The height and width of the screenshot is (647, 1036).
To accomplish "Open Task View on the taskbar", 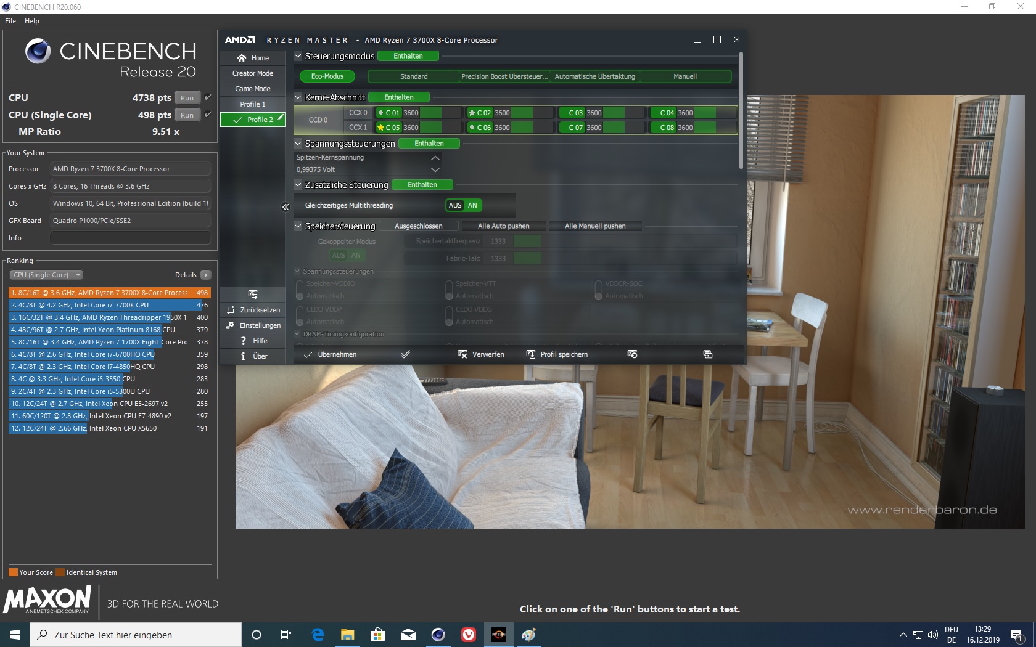I will (x=286, y=635).
